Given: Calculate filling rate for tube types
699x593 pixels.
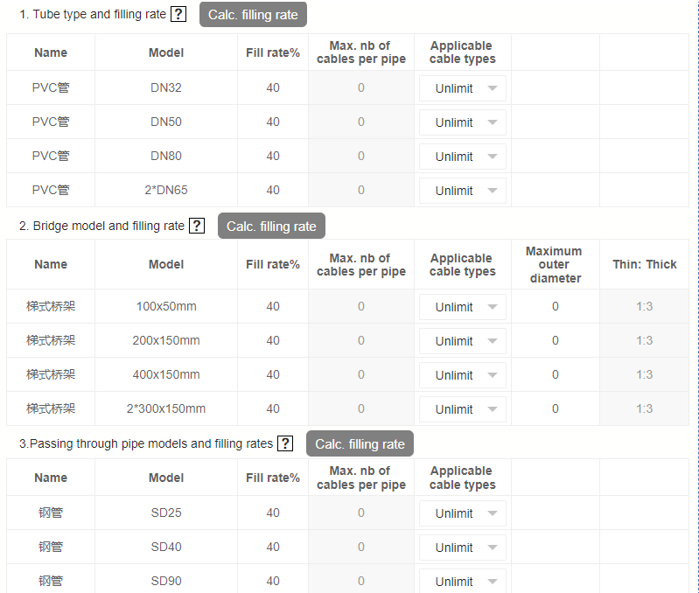Looking at the screenshot, I should [x=253, y=14].
